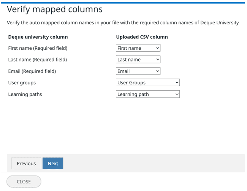Click the auto mapped columns description text
This screenshot has width=247, height=191.
point(123,23)
